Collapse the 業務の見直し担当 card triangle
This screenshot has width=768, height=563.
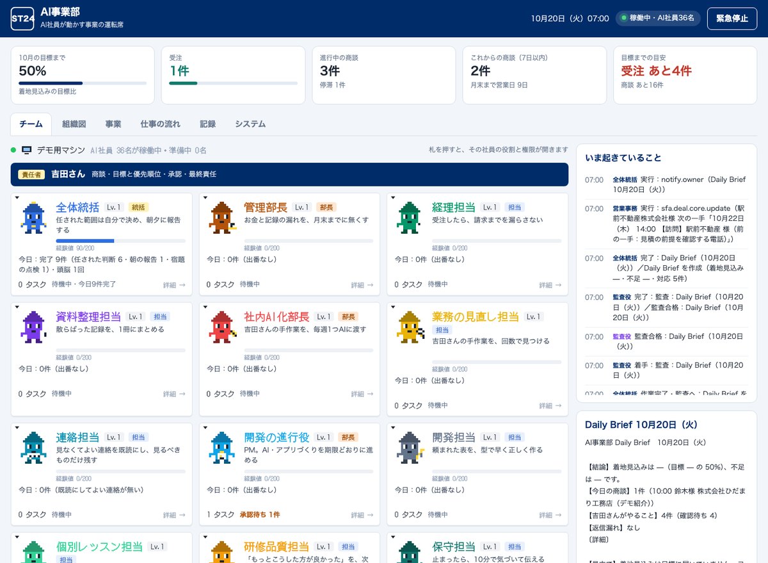[392, 307]
